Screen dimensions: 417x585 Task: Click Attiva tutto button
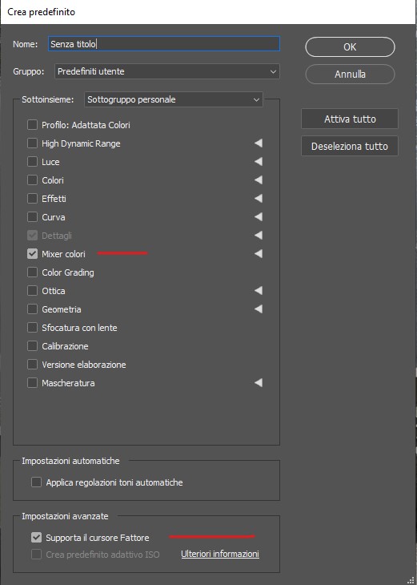pyautogui.click(x=350, y=119)
